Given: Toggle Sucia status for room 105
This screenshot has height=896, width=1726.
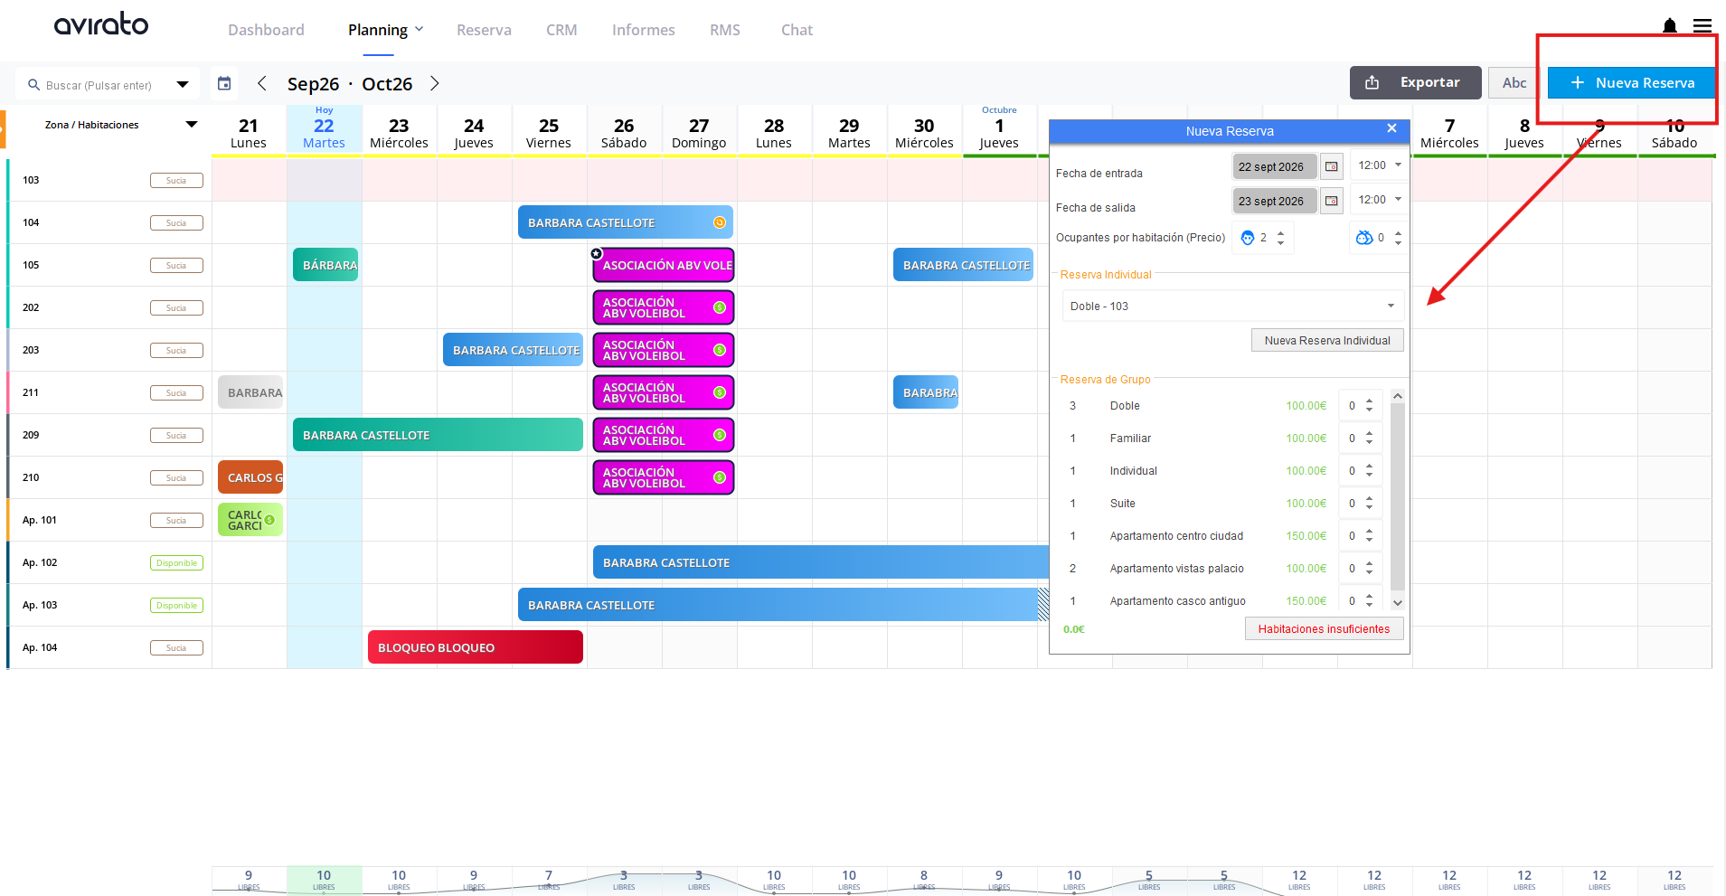Looking at the screenshot, I should 176,266.
